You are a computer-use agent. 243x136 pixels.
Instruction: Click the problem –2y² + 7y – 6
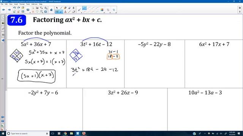tap(43, 93)
